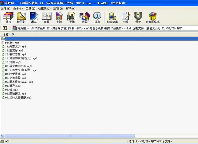The image size is (198, 144).
Task: Click the 注释 (Comment) toolbar icon
Action: click(126, 18)
